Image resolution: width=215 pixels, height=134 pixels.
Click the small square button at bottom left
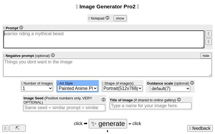pyautogui.click(x=5, y=128)
